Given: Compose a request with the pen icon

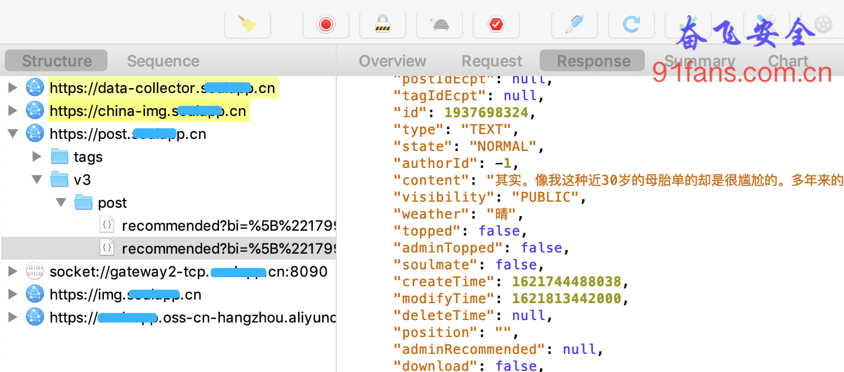Looking at the screenshot, I should pyautogui.click(x=575, y=24).
